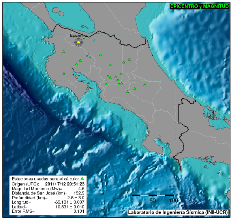Select the Longitud value -85.131 ± 0.007
233x221 pixels.
69,202
